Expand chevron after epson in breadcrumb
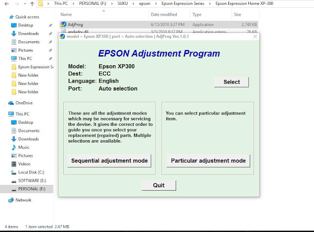Image resolution: width=314 pixels, height=232 pixels. (156, 3)
